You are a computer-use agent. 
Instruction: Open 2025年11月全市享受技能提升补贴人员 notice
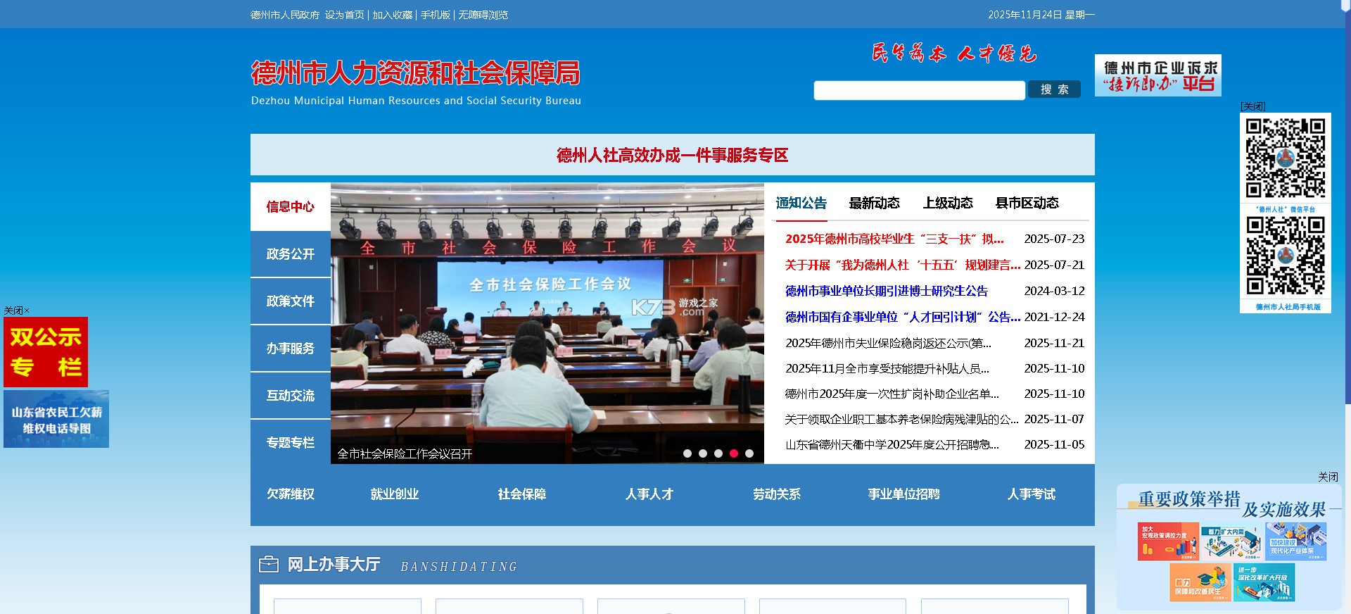pyautogui.click(x=887, y=369)
